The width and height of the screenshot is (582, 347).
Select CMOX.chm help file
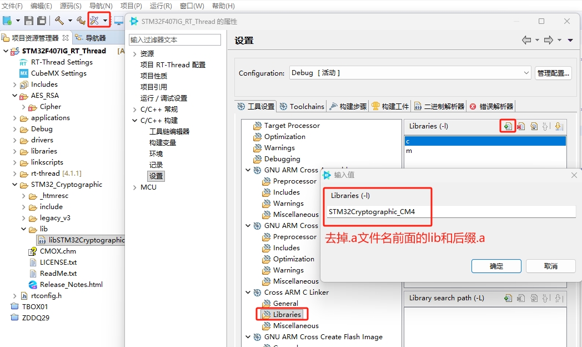(x=58, y=251)
